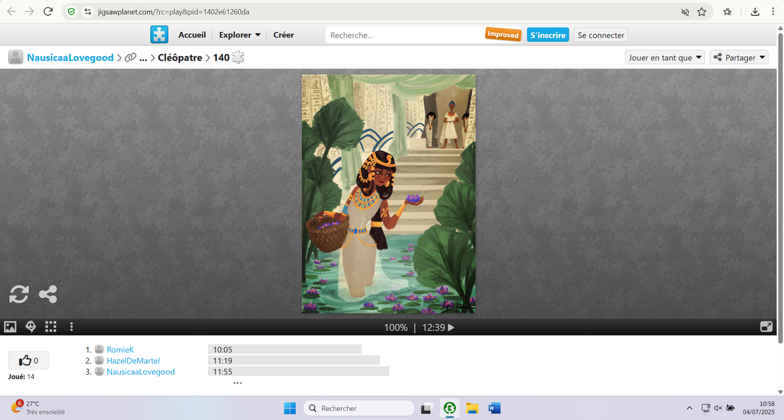Toggle the ghost image icon
The height and width of the screenshot is (420, 784).
click(x=31, y=327)
